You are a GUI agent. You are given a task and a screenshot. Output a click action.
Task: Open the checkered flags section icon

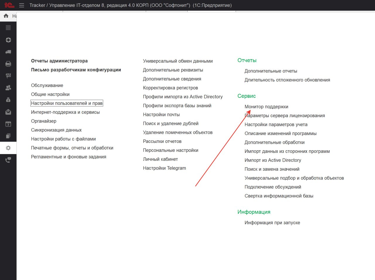tap(8, 76)
